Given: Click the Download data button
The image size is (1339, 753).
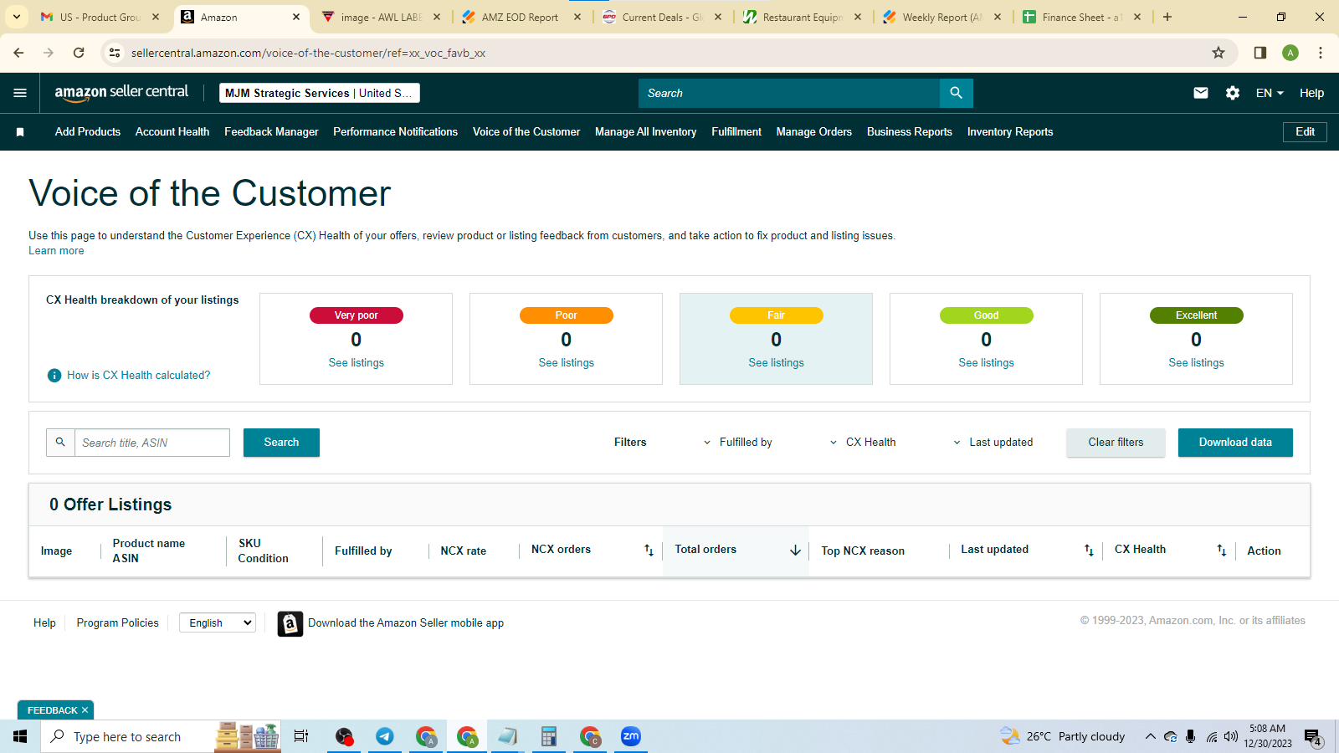Looking at the screenshot, I should [x=1235, y=443].
